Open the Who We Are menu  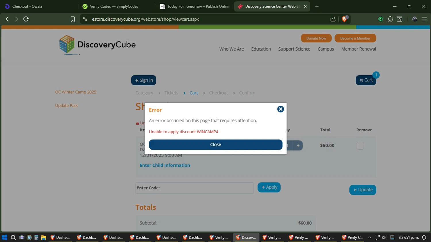[231, 49]
